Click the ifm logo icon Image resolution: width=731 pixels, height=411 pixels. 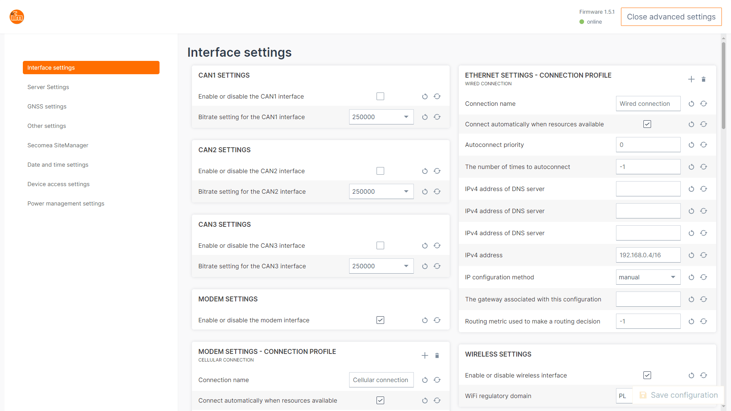click(x=17, y=17)
